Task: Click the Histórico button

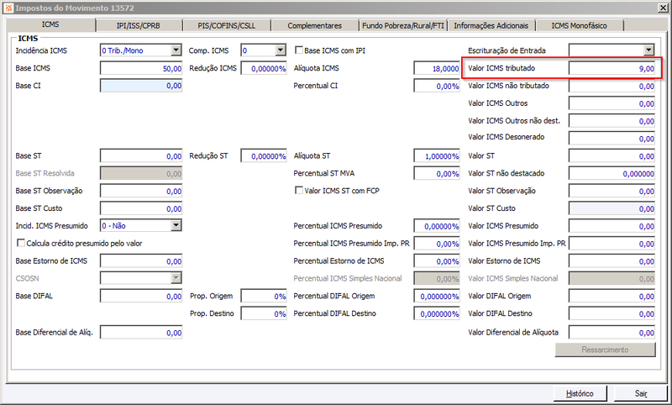Action: pos(580,393)
